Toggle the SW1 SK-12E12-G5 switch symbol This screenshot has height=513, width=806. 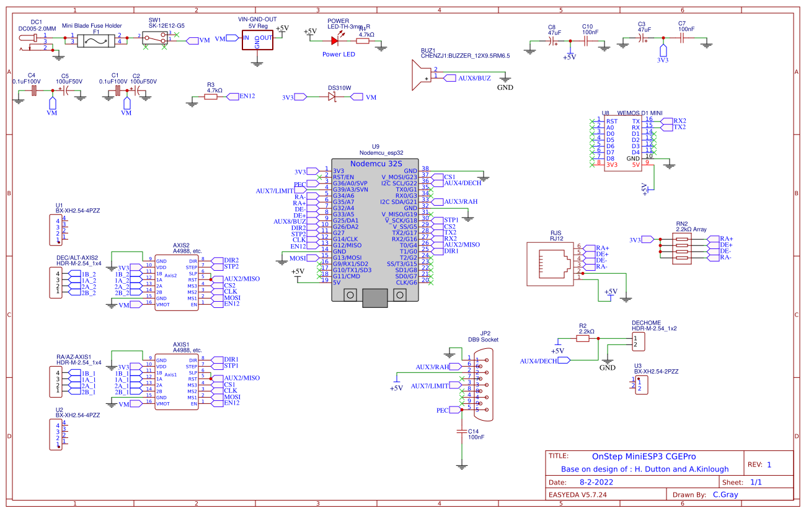pos(155,38)
